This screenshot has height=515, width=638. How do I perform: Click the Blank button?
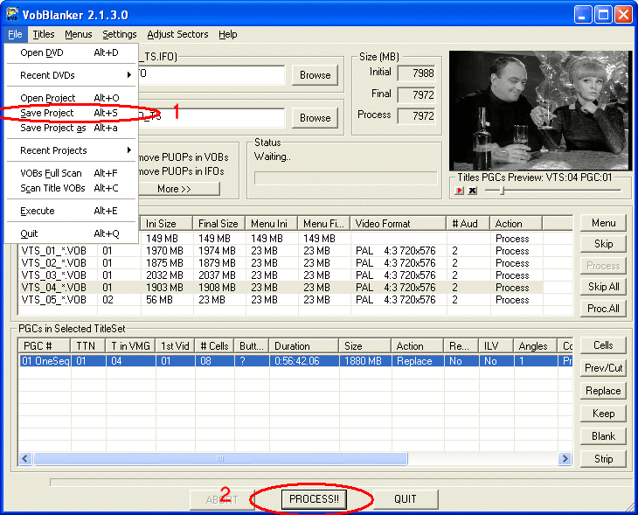pos(603,436)
